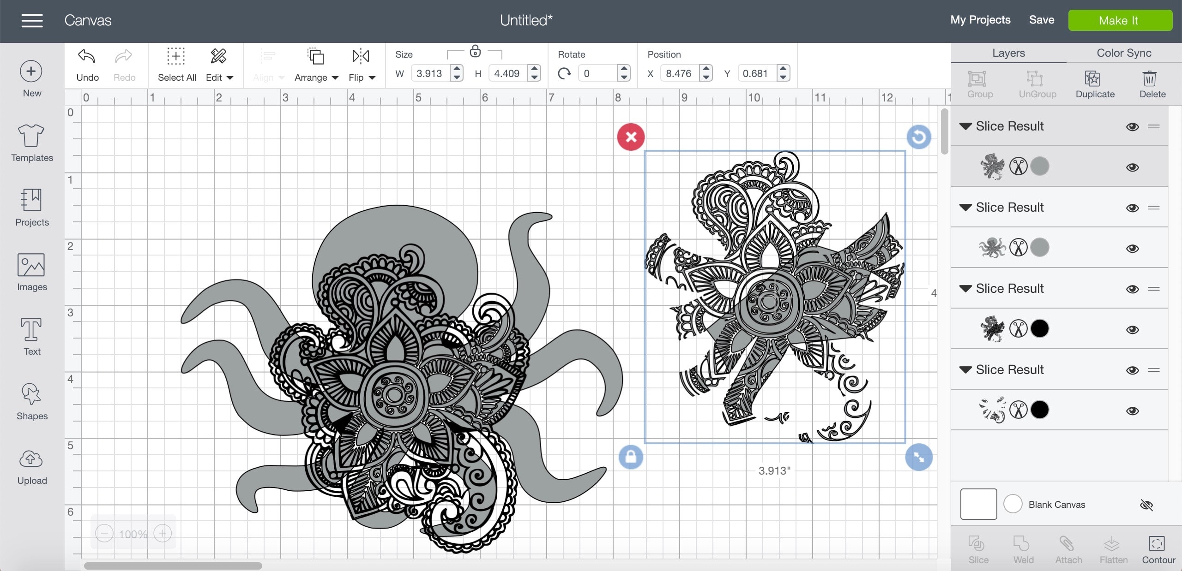The width and height of the screenshot is (1182, 571).
Task: Select the Text tool
Action: click(x=32, y=337)
